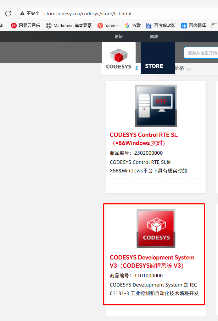Open 百度移动版 bookmark
Screen dimensions: 218x321
[161, 26]
